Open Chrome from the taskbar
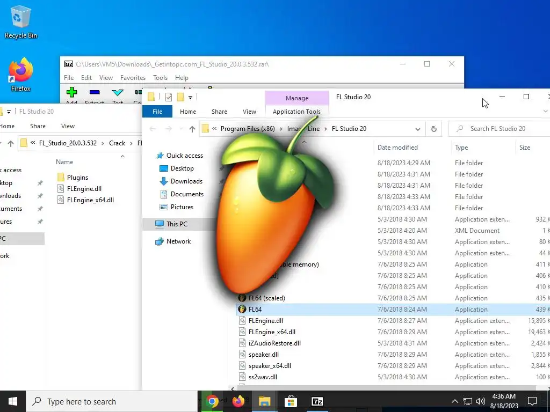Image resolution: width=550 pixels, height=412 pixels. pos(212,401)
